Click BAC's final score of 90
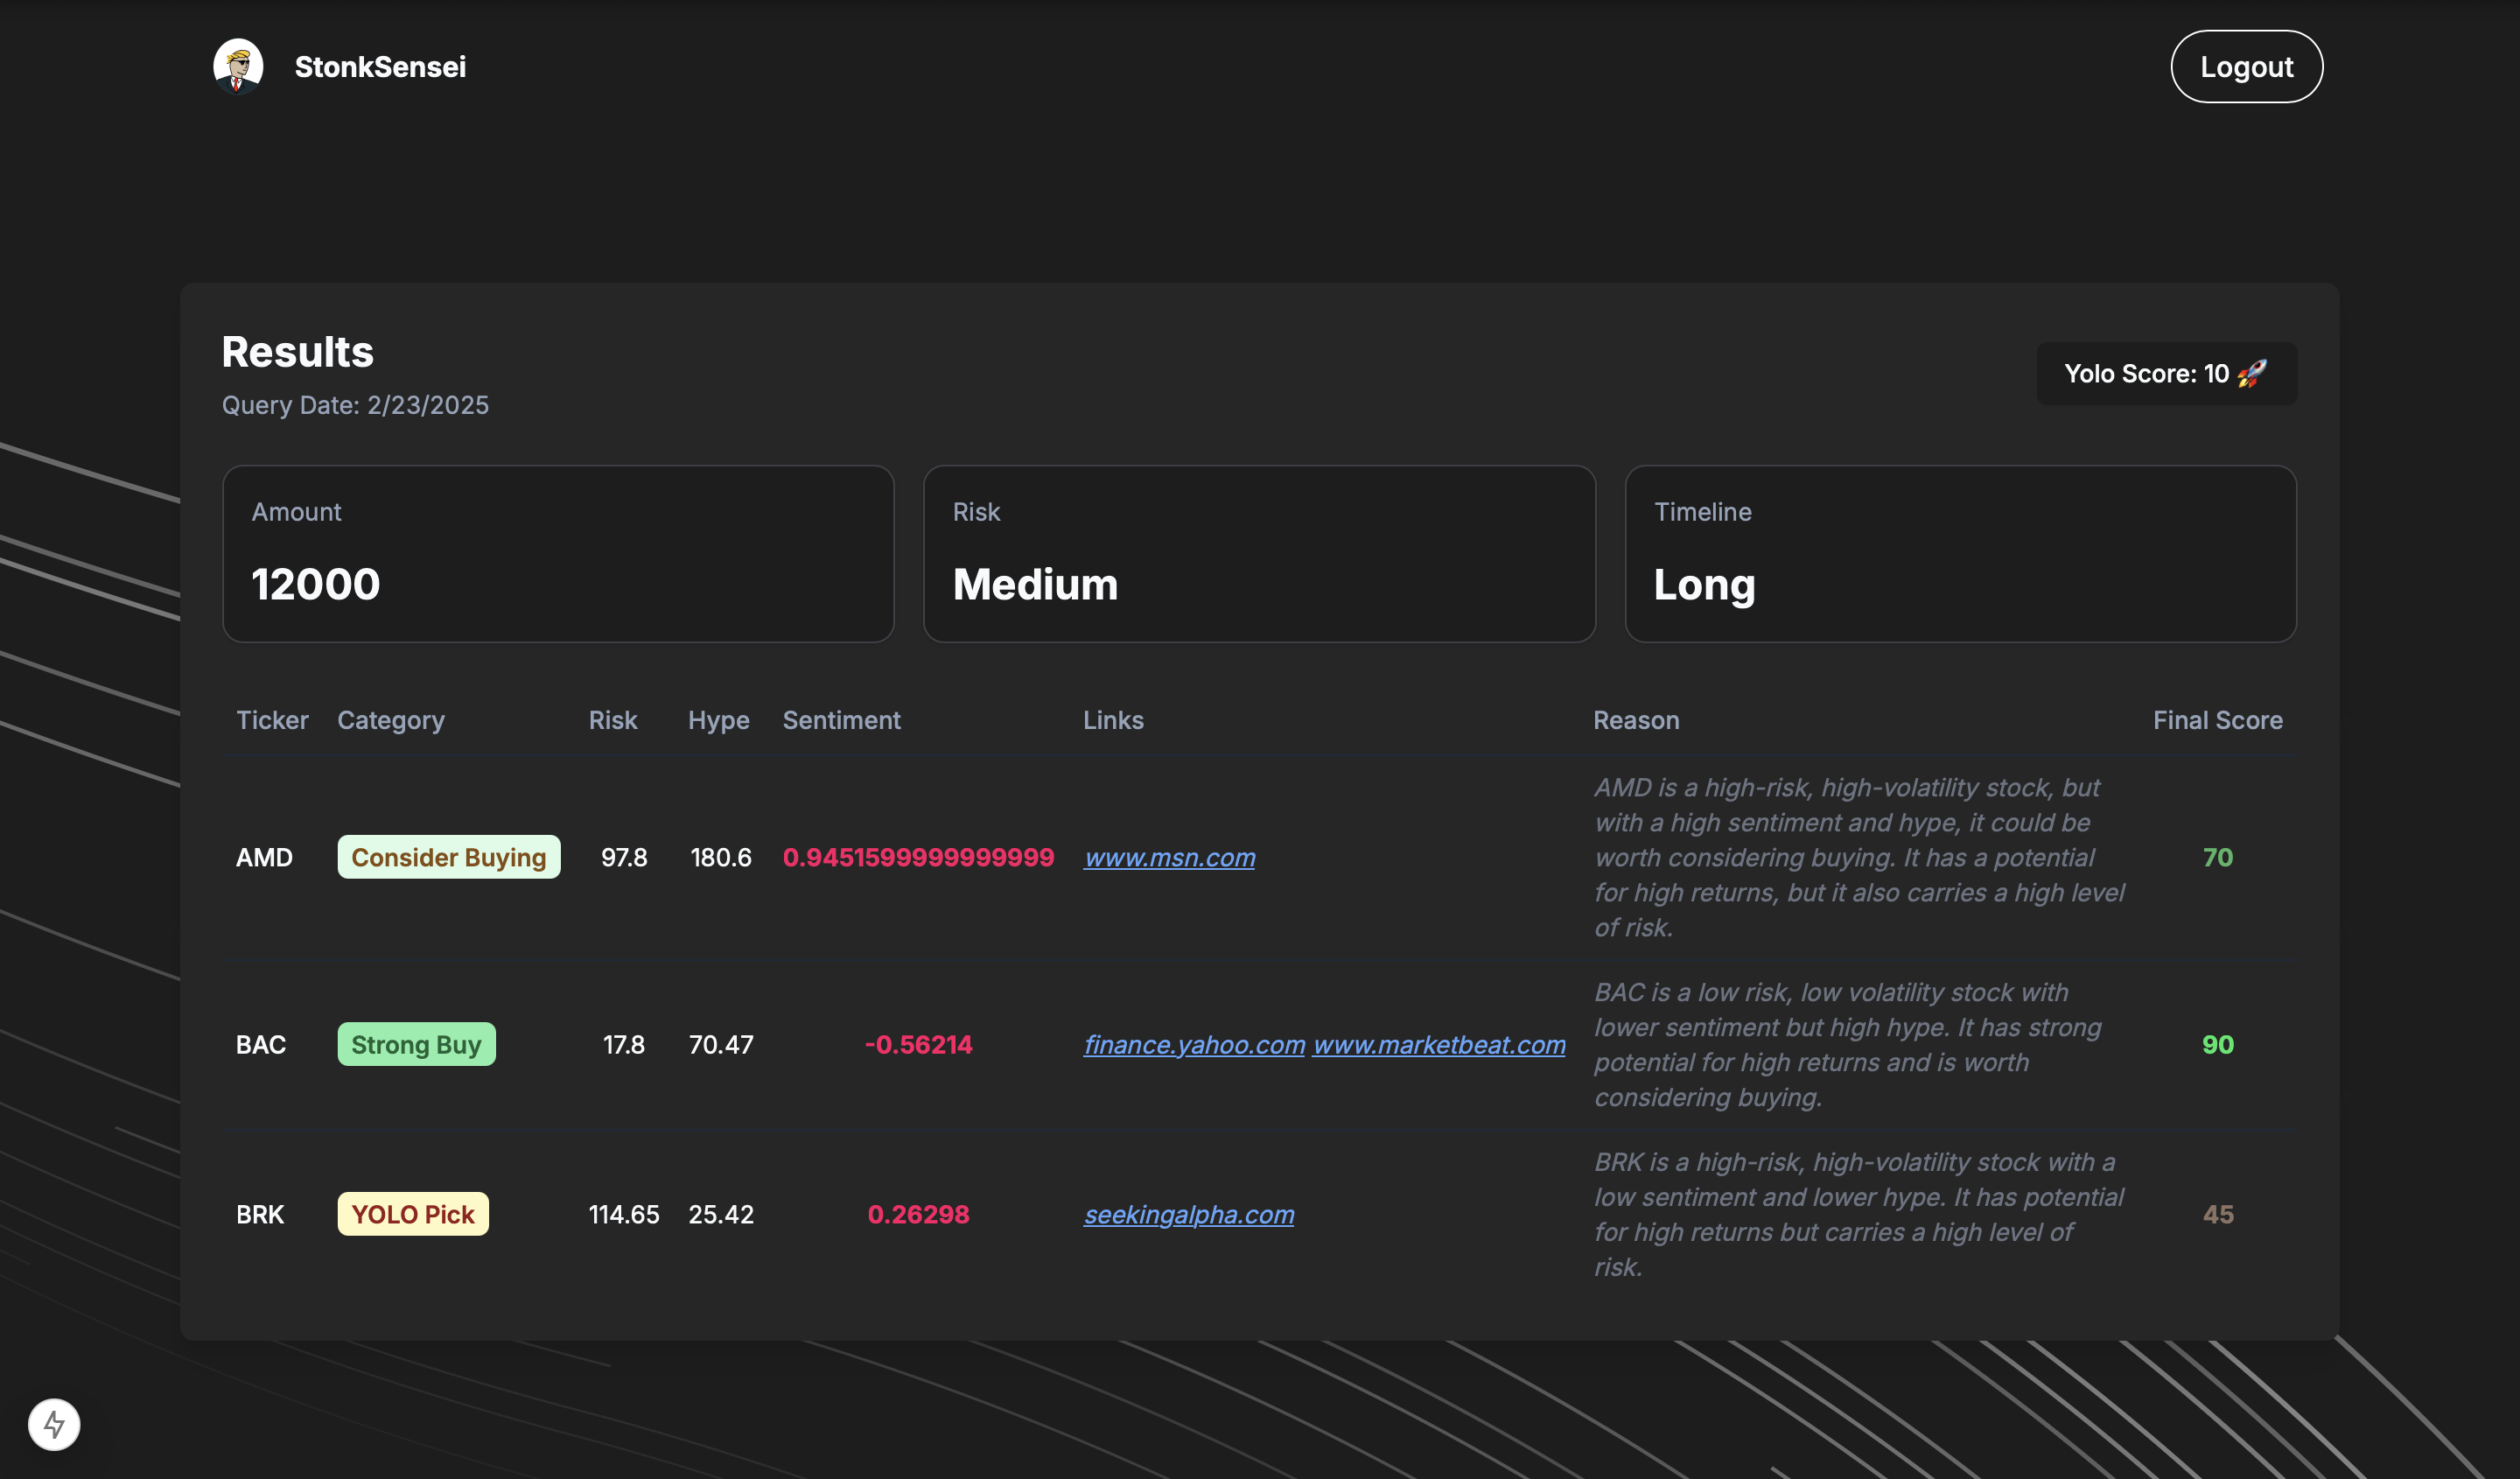This screenshot has width=2520, height=1479. 2217,1044
